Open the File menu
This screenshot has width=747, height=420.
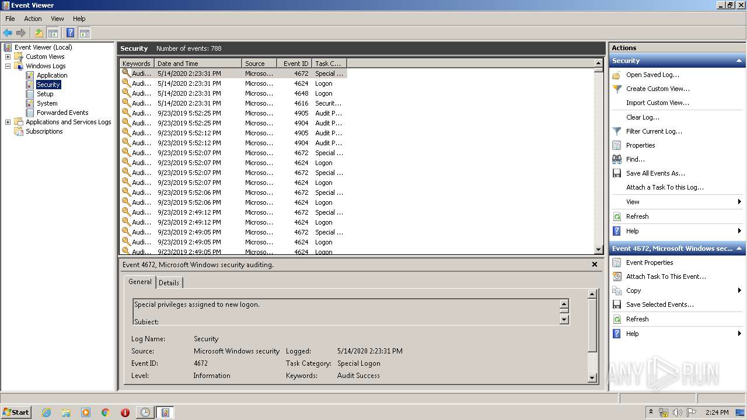click(x=10, y=19)
